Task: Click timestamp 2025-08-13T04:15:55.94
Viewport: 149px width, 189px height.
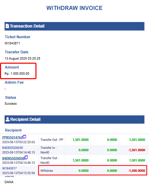Action: click(19, 173)
